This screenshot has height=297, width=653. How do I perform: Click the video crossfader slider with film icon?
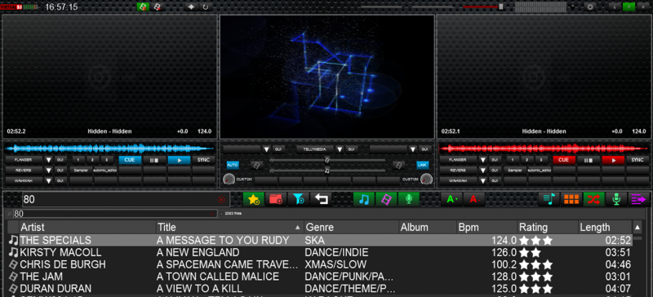pos(327,160)
